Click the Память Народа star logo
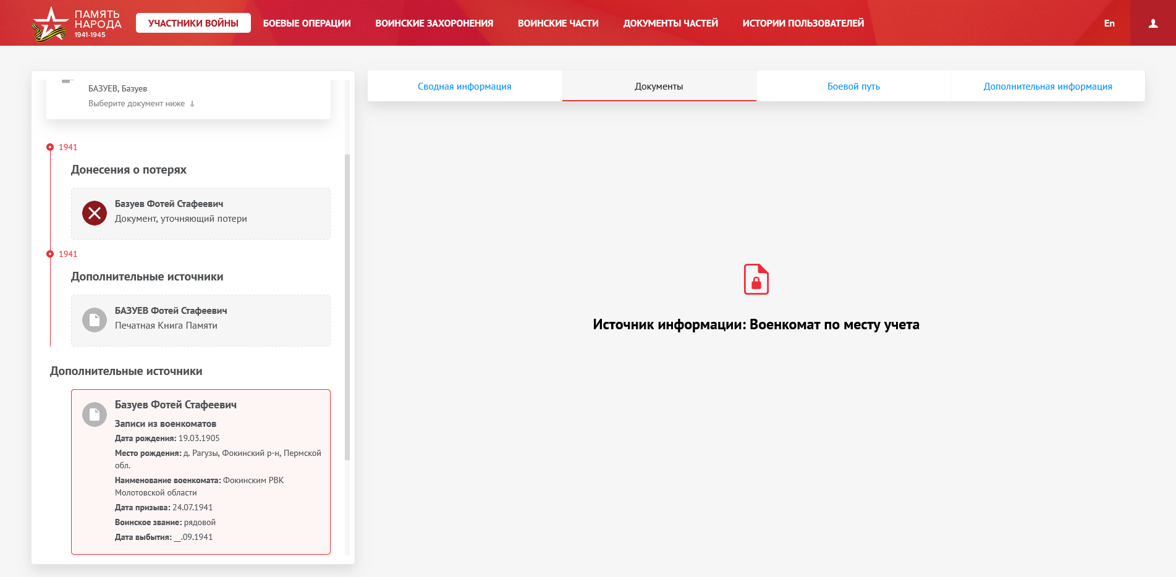Image resolution: width=1176 pixels, height=577 pixels. [x=49, y=24]
